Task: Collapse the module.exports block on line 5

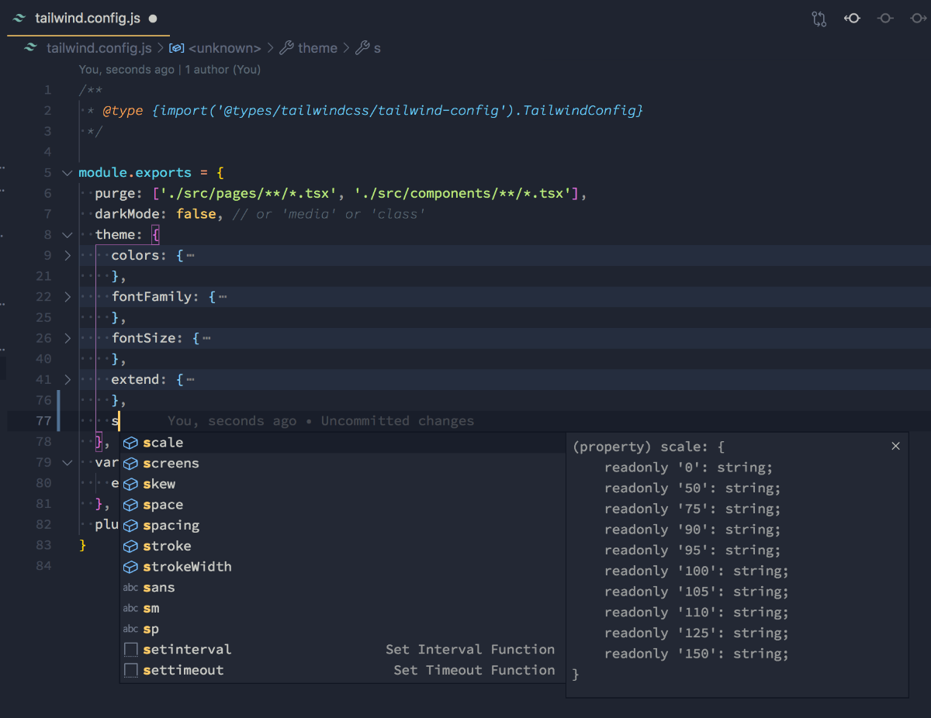Action: click(x=67, y=172)
